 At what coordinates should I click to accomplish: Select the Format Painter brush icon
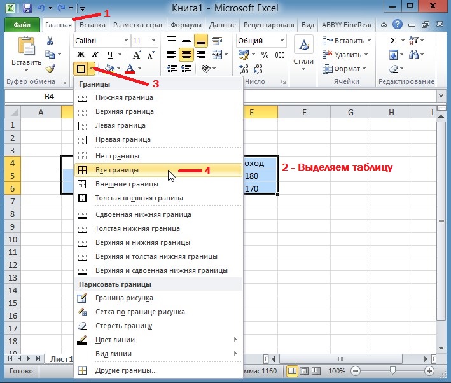coord(50,68)
